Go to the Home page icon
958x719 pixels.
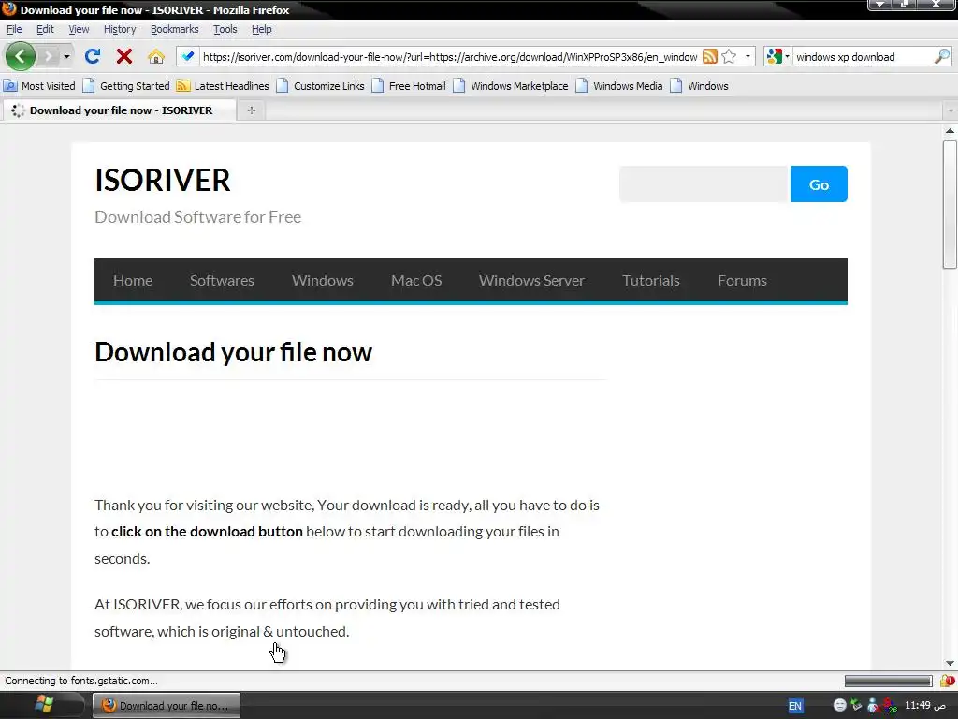coord(156,57)
